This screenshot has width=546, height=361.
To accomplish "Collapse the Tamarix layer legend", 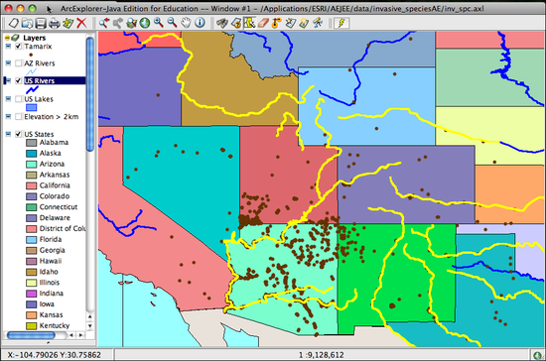I will pos(8,47).
